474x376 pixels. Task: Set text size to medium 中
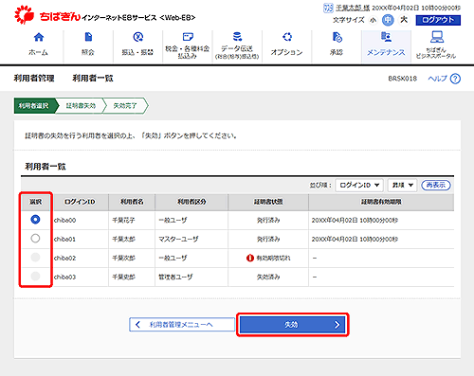coord(388,20)
